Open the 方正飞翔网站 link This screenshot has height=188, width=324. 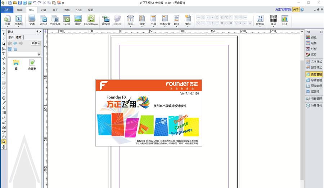coord(283,9)
